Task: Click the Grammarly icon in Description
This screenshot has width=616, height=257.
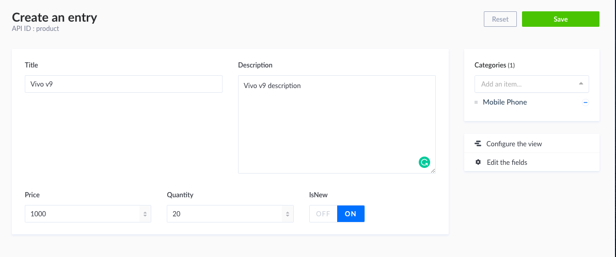Action: click(x=424, y=162)
